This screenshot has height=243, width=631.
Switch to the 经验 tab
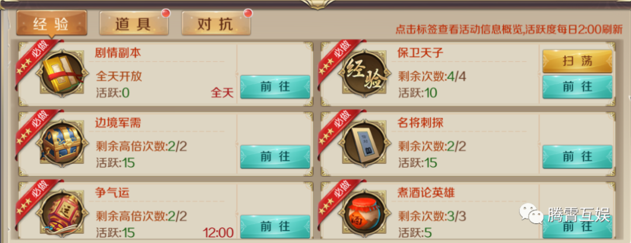click(x=51, y=24)
